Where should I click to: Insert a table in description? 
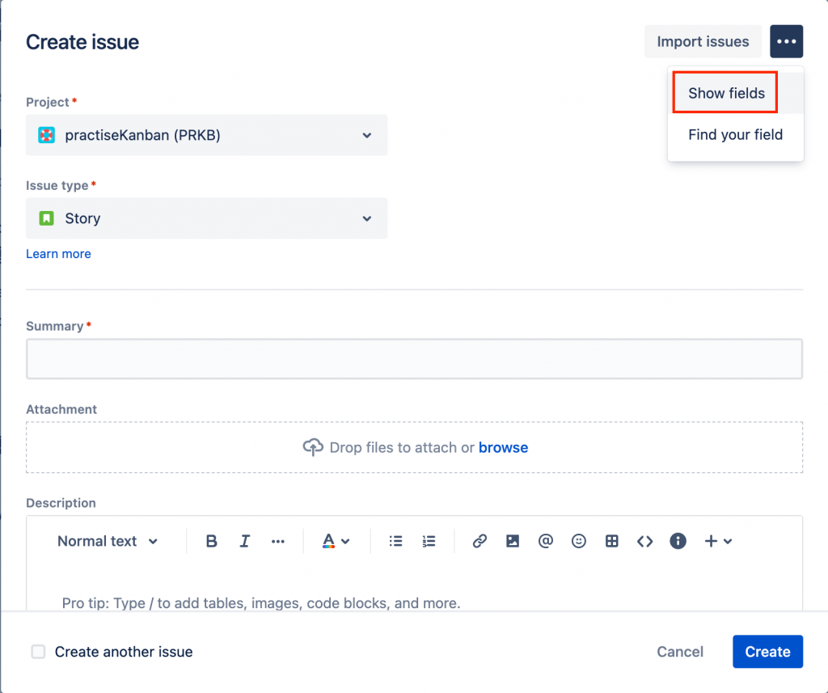[x=612, y=542]
